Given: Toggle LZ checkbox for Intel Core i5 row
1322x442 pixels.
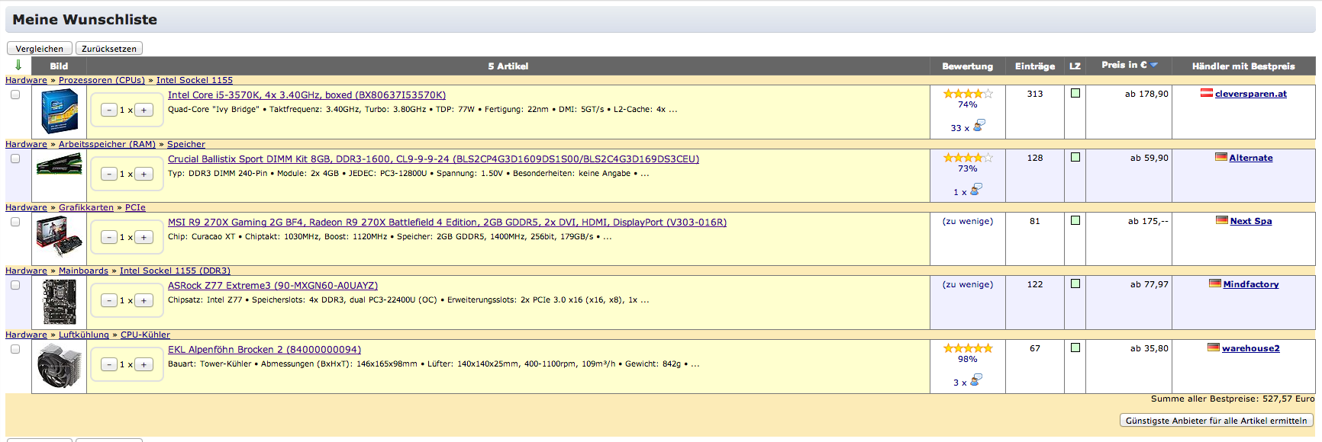Looking at the screenshot, I should point(1075,93).
